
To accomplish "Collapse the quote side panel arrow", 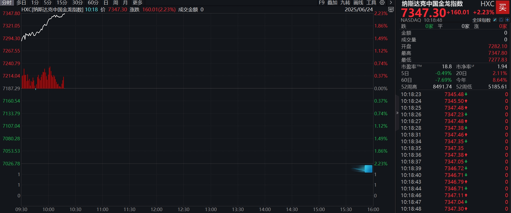I will (x=397, y=113).
